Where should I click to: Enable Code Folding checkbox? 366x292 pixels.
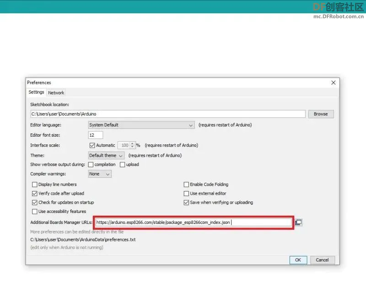186,185
